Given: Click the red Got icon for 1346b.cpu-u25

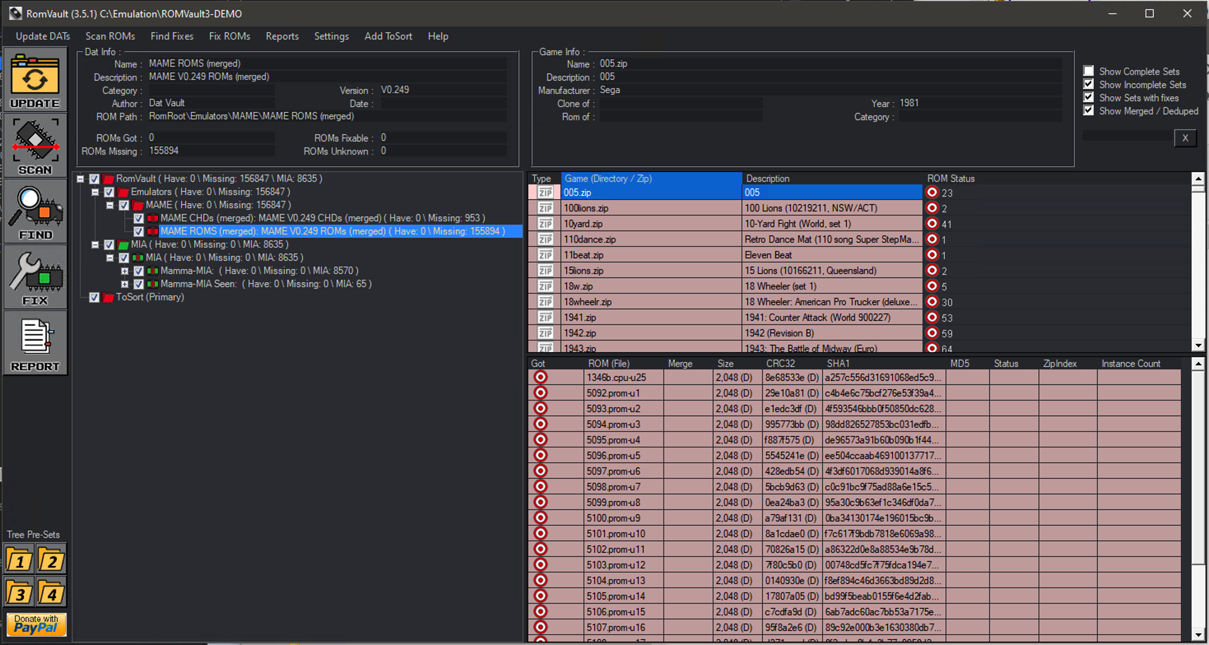Looking at the screenshot, I should (x=541, y=377).
